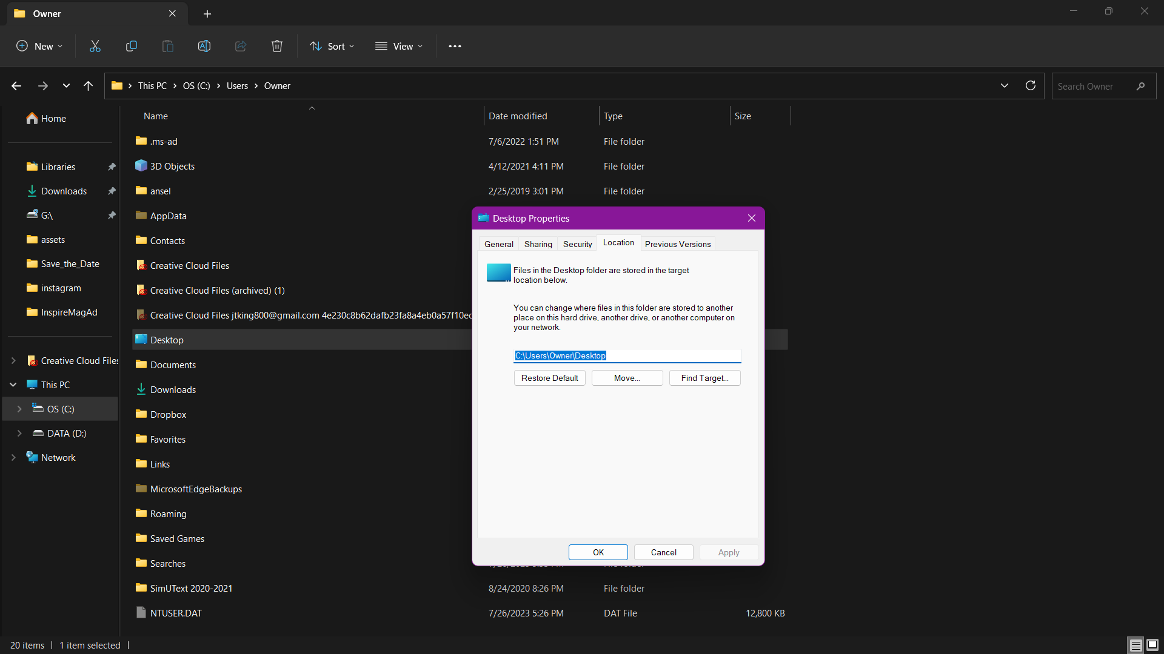Click This PC breadcrumb segment
1164x654 pixels.
pyautogui.click(x=152, y=86)
